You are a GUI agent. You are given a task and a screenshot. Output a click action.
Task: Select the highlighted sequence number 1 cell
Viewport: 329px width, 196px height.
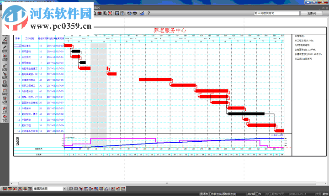[x=18, y=46]
